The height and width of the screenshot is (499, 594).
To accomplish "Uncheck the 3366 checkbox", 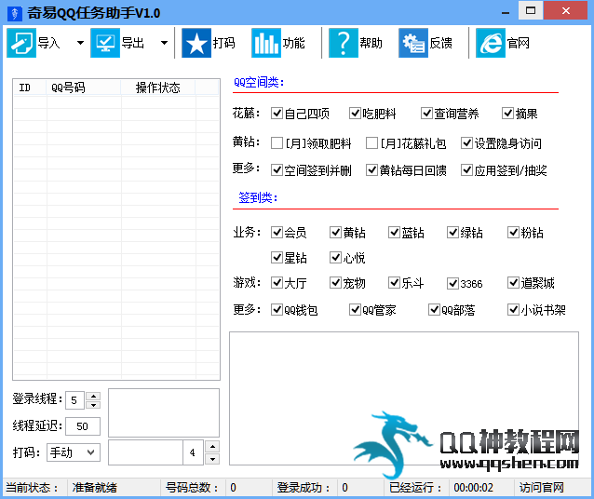I will click(453, 283).
